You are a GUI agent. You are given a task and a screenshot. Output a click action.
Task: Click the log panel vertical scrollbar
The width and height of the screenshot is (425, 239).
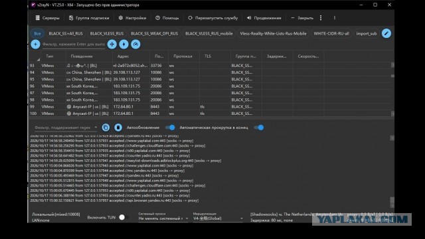[392, 171]
